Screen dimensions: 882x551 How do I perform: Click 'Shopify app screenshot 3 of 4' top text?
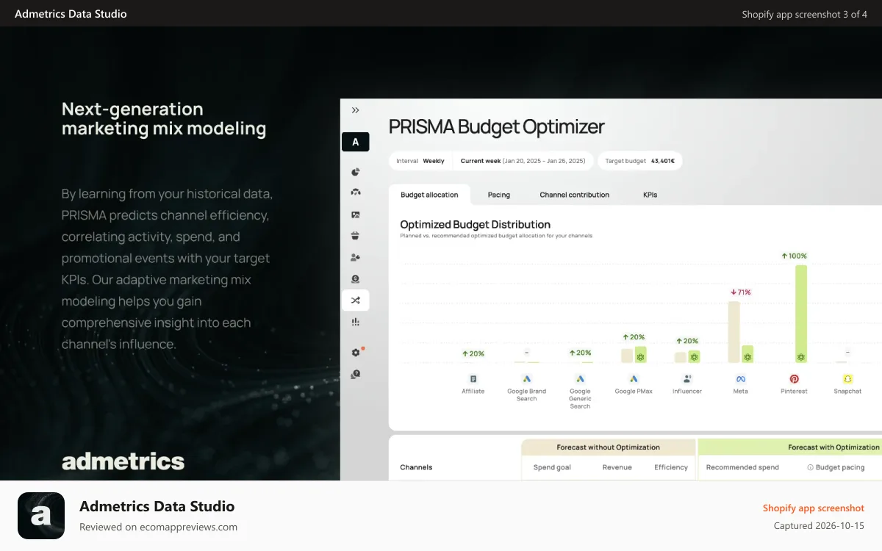point(805,14)
